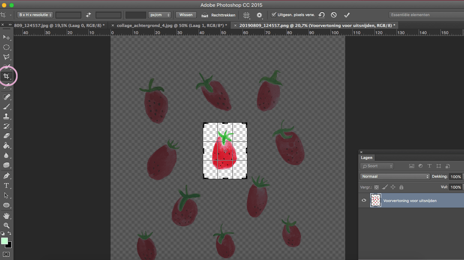Image resolution: width=464 pixels, height=260 pixels.
Task: Toggle 'Uitgesn. pixels verw.' checkbox
Action: [274, 15]
